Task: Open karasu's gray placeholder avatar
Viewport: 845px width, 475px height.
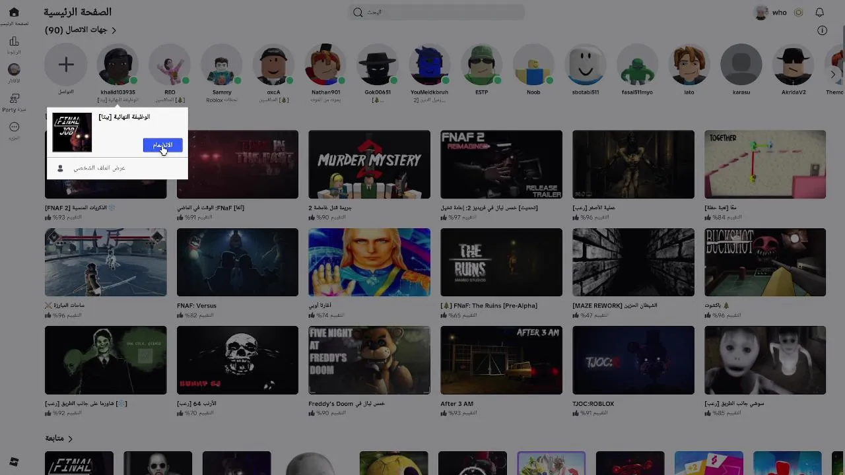Action: click(x=741, y=65)
